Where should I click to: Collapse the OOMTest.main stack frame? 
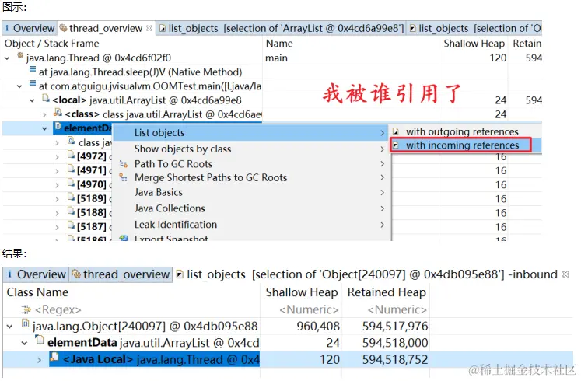click(19, 86)
